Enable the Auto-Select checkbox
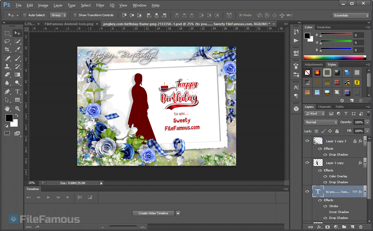373x231 pixels. click(x=25, y=15)
